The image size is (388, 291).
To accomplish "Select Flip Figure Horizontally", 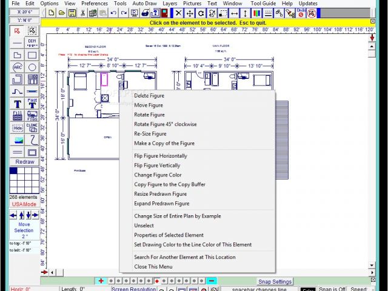I will pos(161,156).
